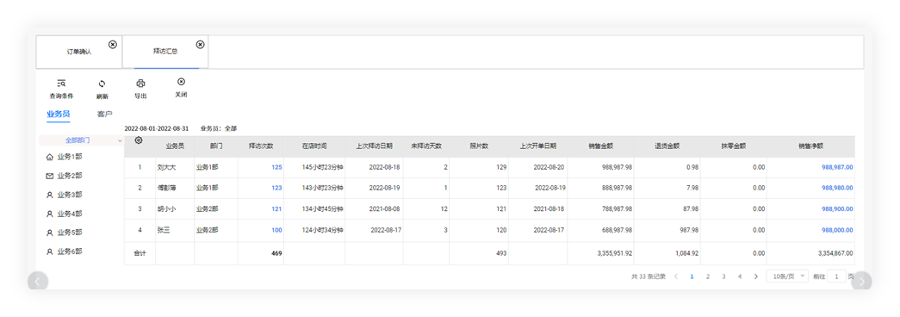Viewport: 900px width, 317px height.
Task: Click the 上次拜访日期 column header
Action: (x=375, y=146)
